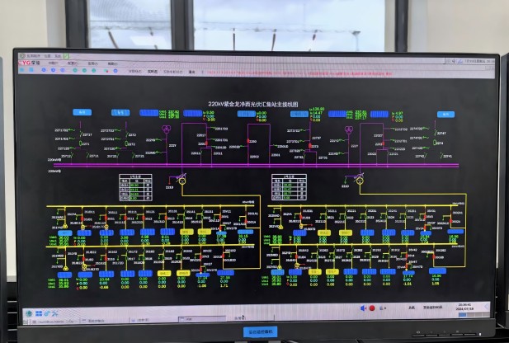509x343 pixels.
Task: Toggle the 22717 disconnector switch
Action: (x=80, y=134)
